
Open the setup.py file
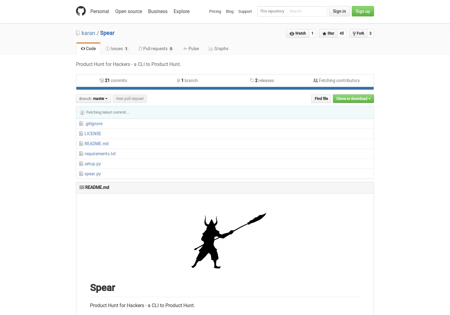pyautogui.click(x=93, y=164)
